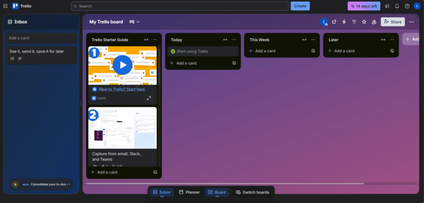Viewport: 424px width, 203px height.
Task: Open Today list actions menu
Action: pos(234,40)
